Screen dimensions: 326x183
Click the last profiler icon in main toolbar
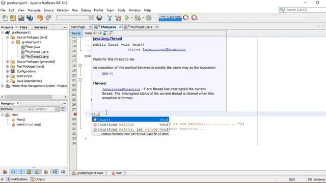pyautogui.click(x=195, y=18)
